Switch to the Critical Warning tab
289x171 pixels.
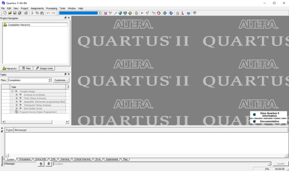(82, 159)
